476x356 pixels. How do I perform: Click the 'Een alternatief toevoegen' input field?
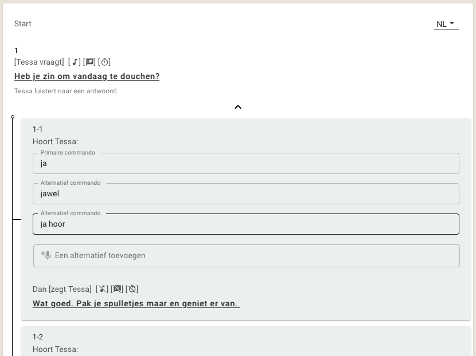pos(252,255)
